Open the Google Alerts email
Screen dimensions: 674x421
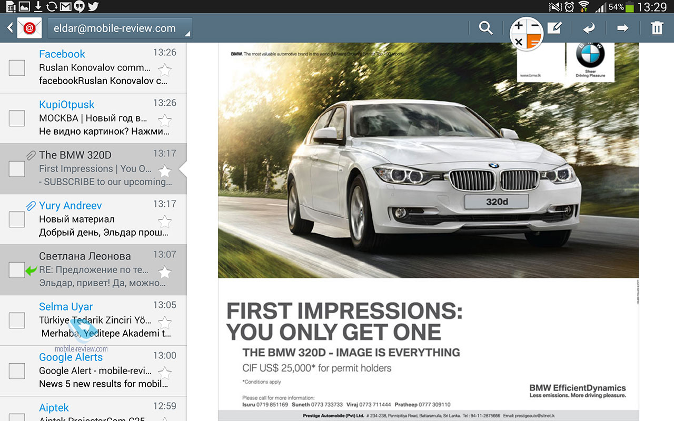click(x=93, y=371)
